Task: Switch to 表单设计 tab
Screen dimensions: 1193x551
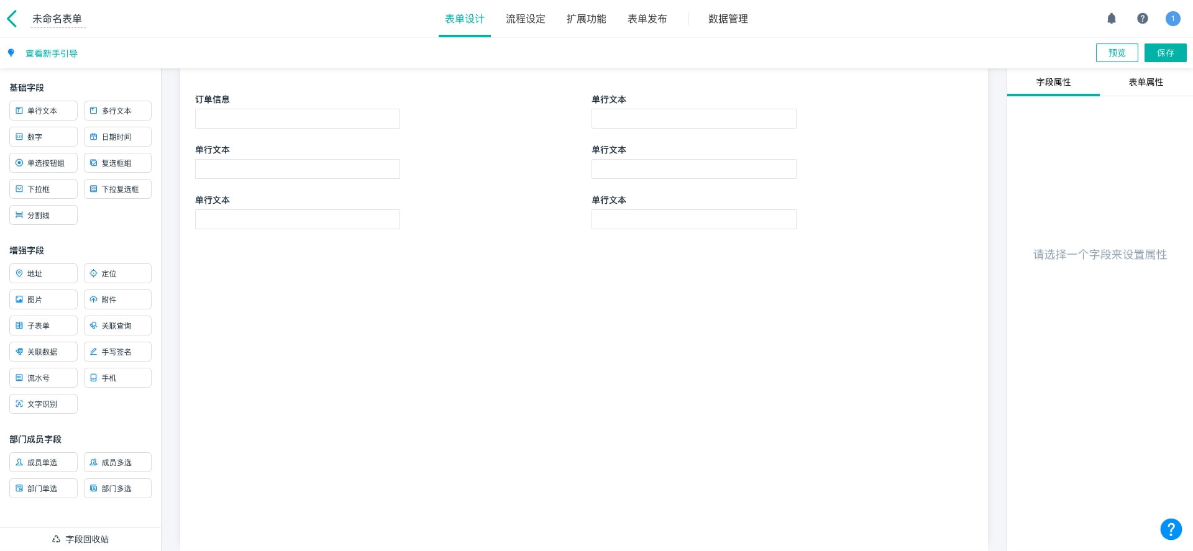Action: [x=465, y=19]
